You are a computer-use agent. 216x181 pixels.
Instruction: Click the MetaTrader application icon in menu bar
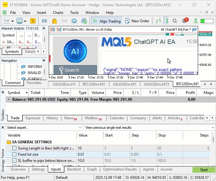pyautogui.click(x=4, y=13)
